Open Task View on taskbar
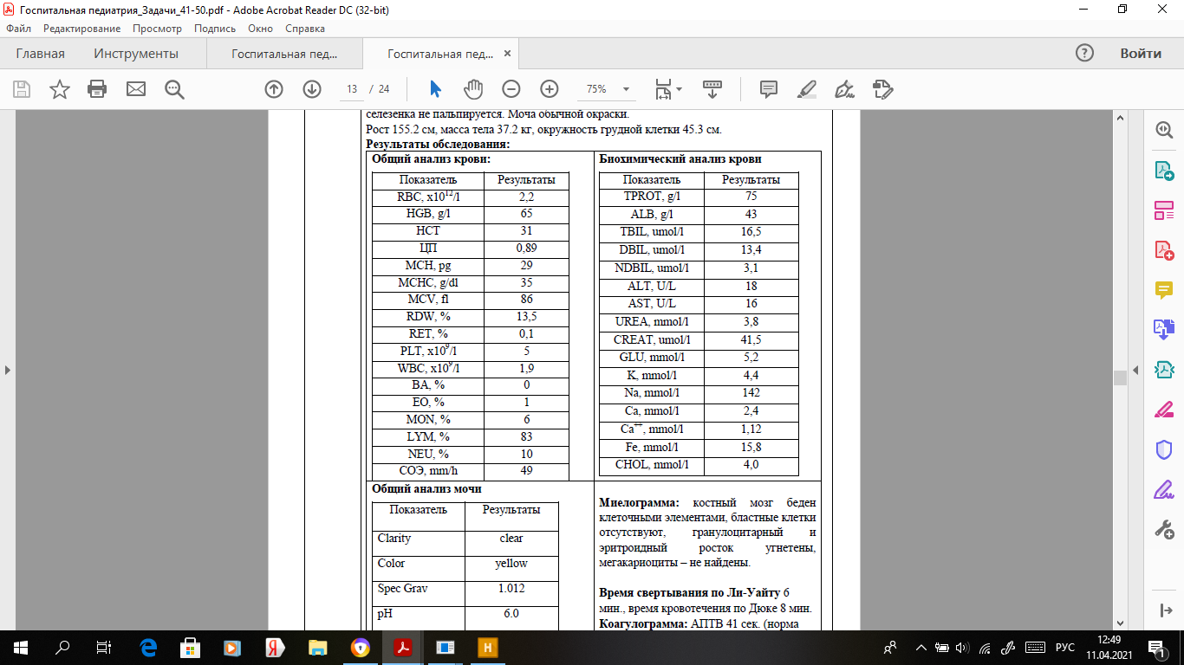Viewport: 1184px width, 665px height. tap(104, 647)
